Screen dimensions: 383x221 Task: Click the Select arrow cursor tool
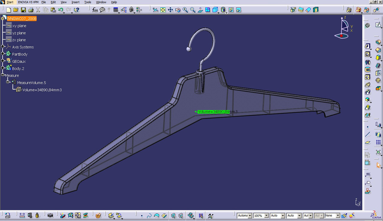coord(379,165)
